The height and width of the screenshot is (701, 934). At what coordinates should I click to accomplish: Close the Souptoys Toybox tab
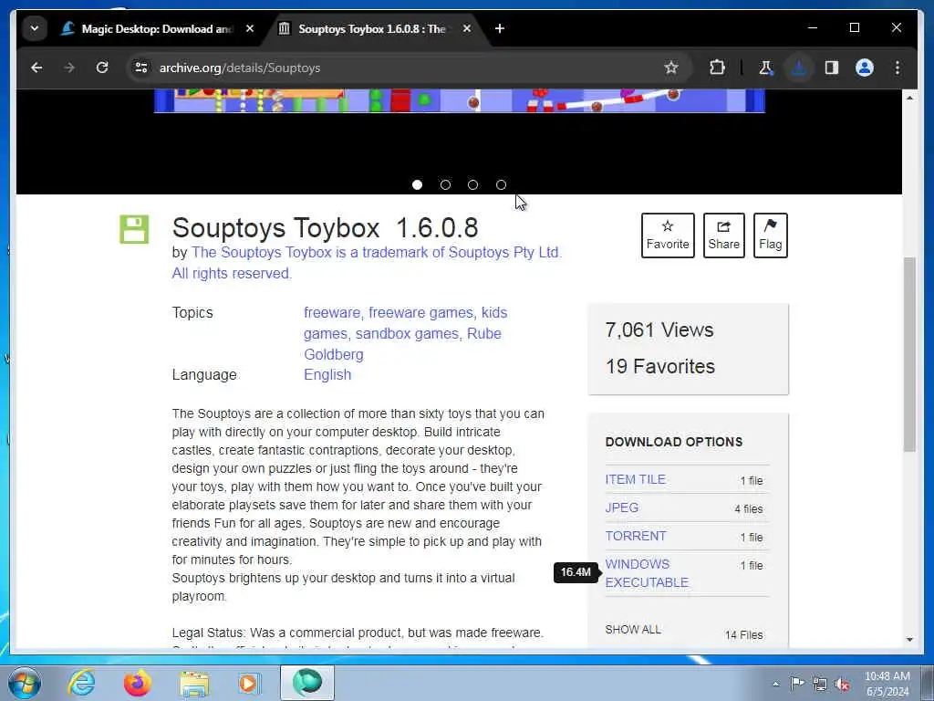[x=467, y=28]
